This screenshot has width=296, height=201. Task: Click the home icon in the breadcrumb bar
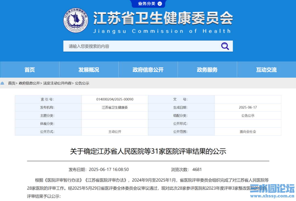pos(2,83)
